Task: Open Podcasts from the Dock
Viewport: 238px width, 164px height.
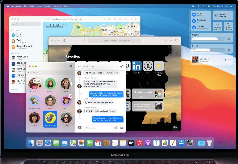Action: coord(148,143)
